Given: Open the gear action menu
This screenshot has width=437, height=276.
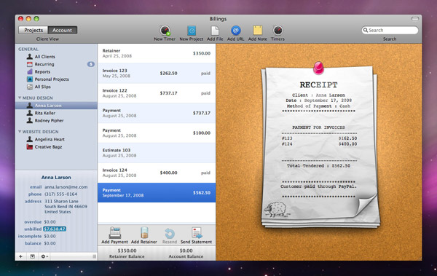Looking at the screenshot, I should [44, 256].
